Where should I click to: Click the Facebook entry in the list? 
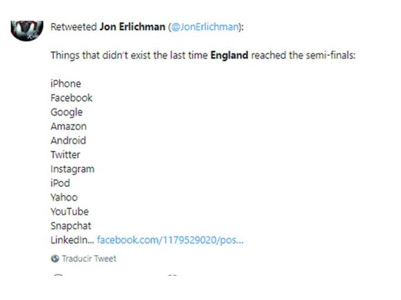click(71, 98)
